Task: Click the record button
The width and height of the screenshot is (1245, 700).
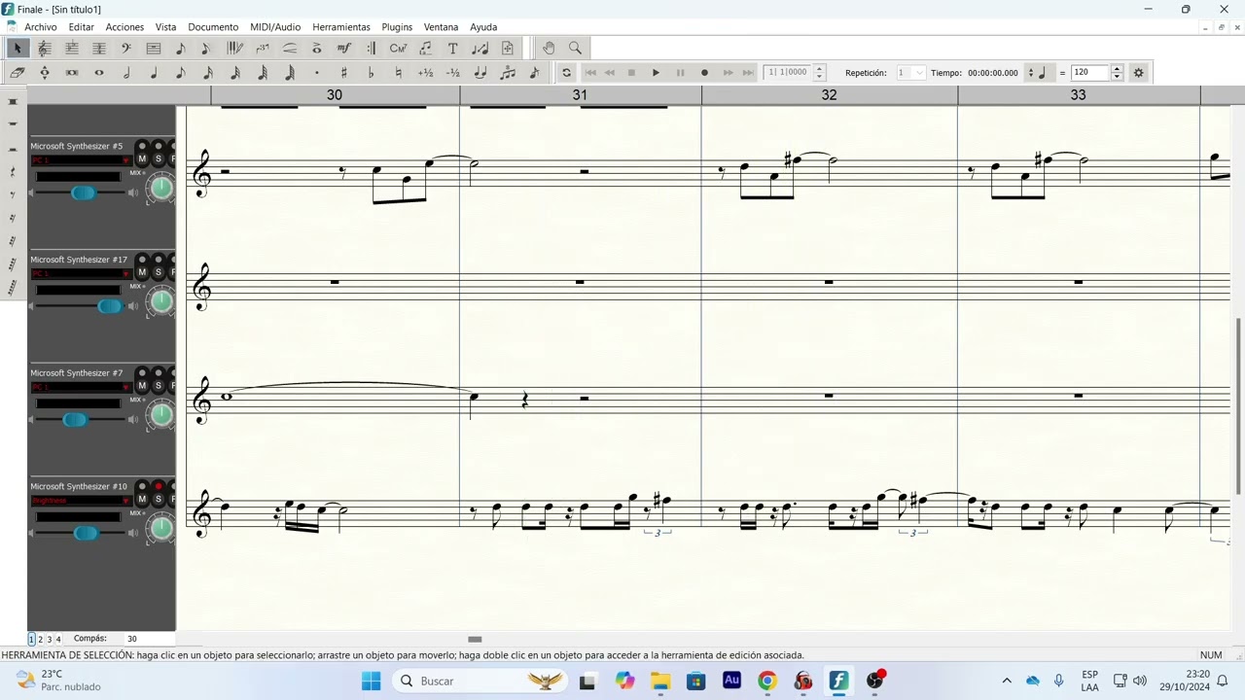Action: pyautogui.click(x=704, y=73)
